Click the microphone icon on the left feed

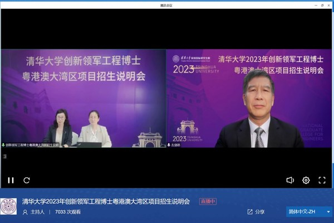3,145
